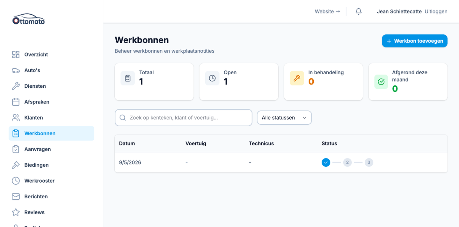Log out via Uitloggen
This screenshot has height=227, width=459.
[x=436, y=11]
